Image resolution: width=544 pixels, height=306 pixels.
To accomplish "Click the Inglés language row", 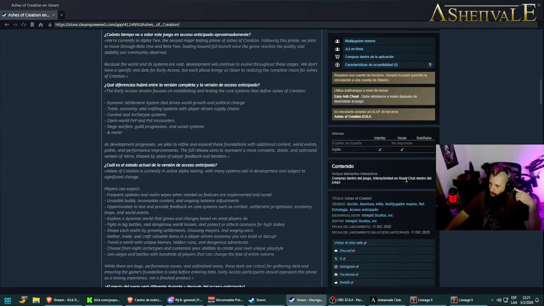I will pyautogui.click(x=383, y=150).
